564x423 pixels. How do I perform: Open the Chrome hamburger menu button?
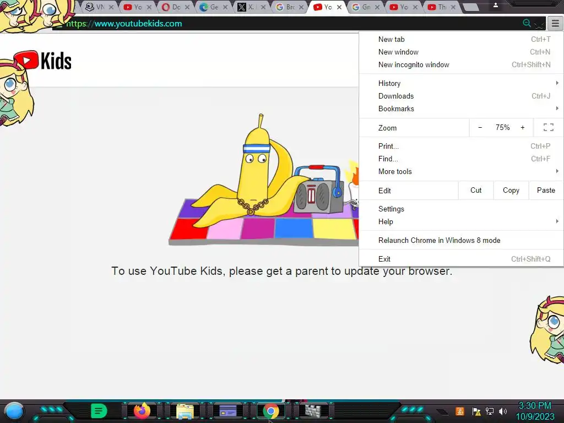555,24
